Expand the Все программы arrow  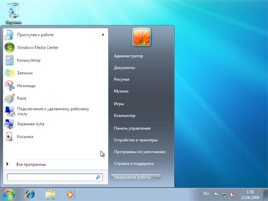pyautogui.click(x=7, y=164)
